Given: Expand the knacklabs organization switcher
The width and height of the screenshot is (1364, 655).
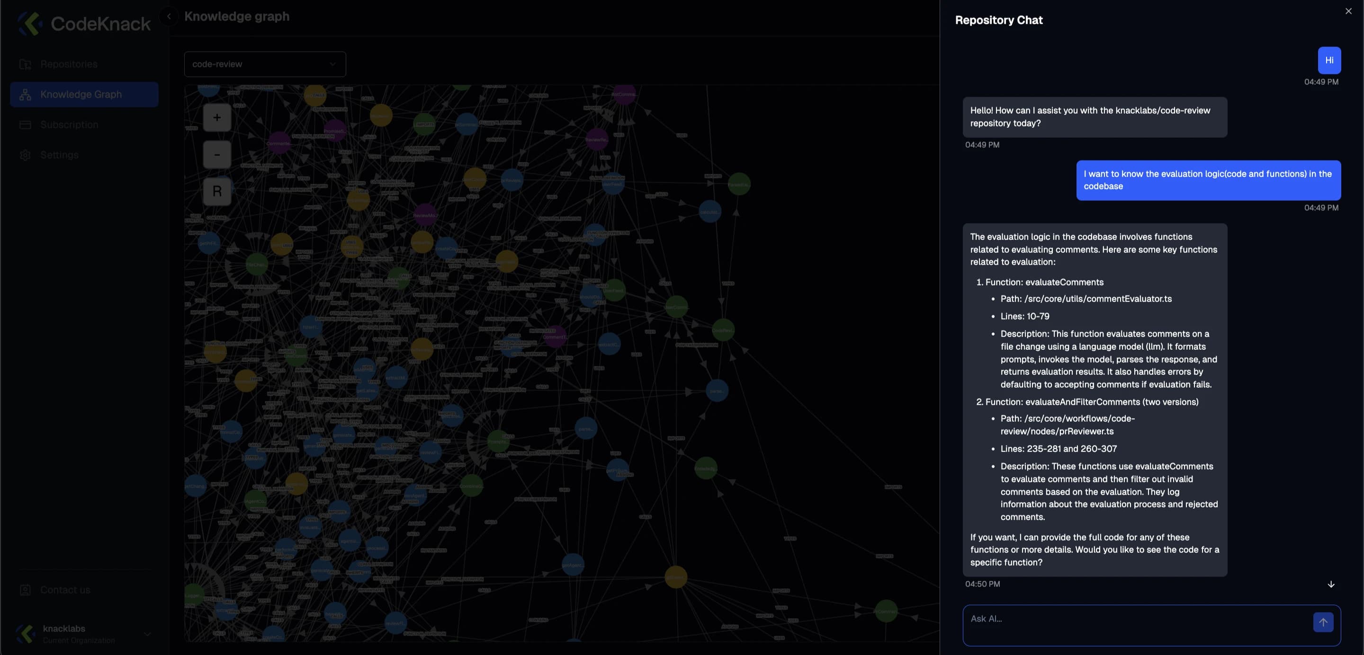Looking at the screenshot, I should 147,634.
